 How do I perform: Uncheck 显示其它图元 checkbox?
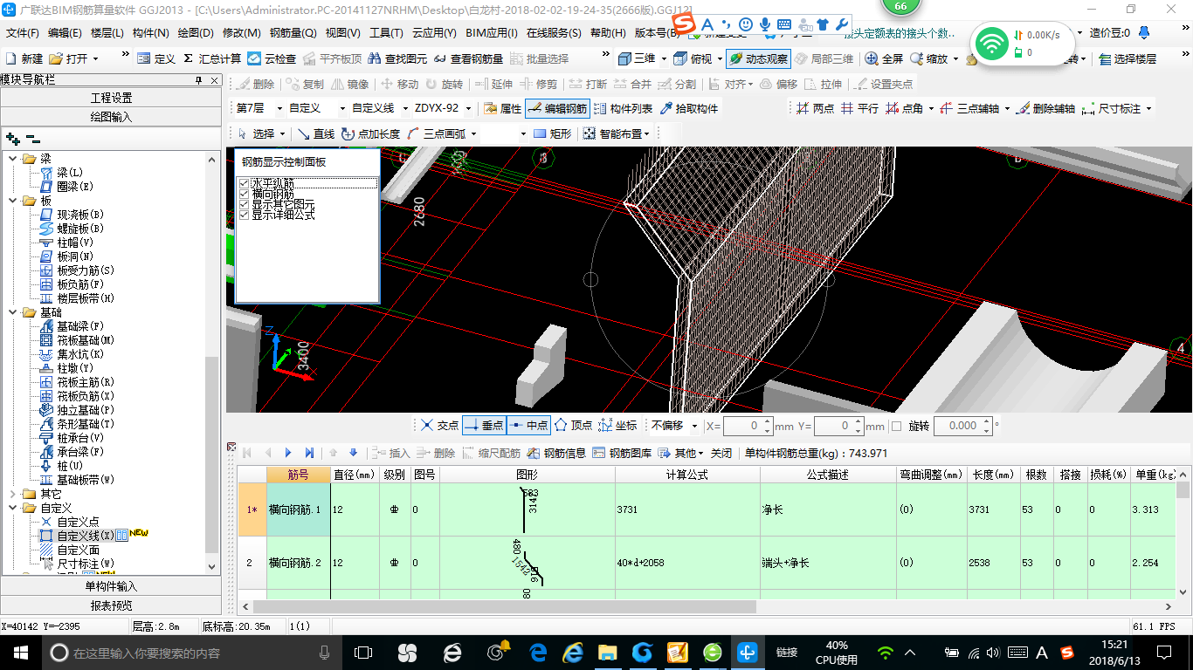coord(244,204)
